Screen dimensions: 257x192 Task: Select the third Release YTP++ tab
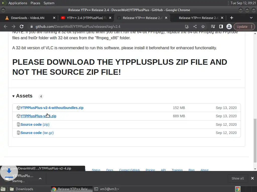click(x=143, y=18)
